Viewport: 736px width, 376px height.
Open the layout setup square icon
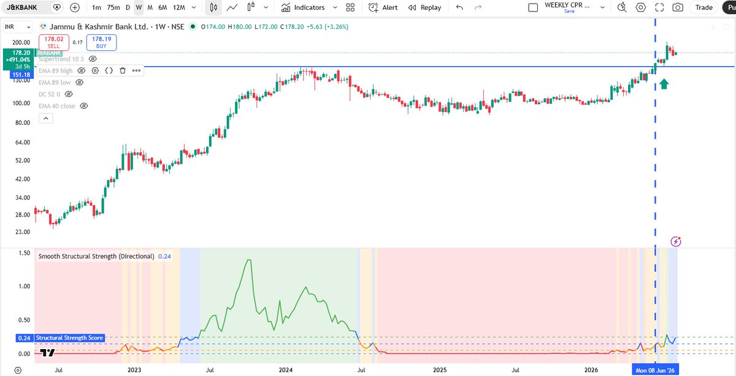(533, 7)
